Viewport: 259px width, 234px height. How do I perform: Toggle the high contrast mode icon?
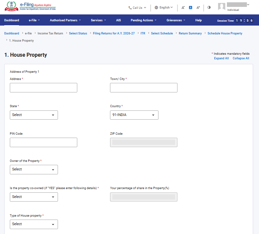(x=209, y=8)
